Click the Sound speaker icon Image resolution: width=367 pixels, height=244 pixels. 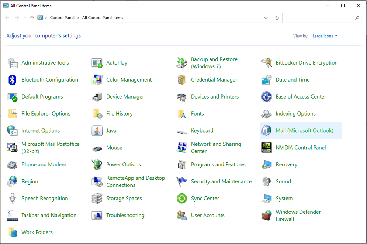click(266, 181)
